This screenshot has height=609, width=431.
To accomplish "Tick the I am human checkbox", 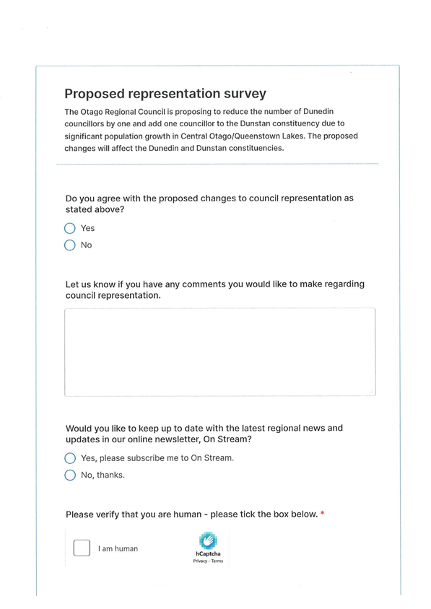I will [x=82, y=548].
